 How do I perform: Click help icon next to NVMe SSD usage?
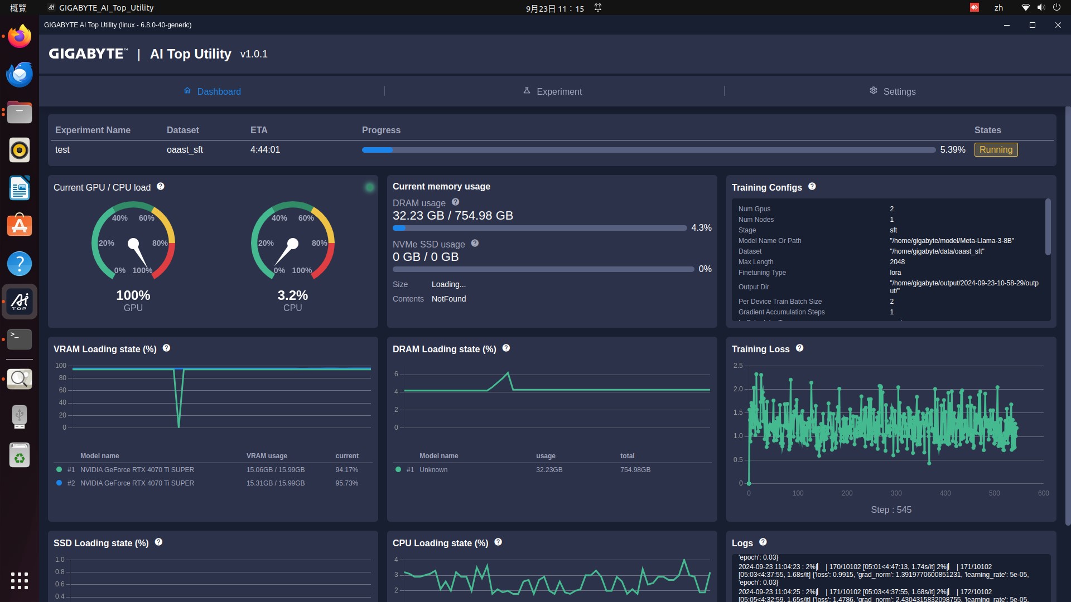coord(475,243)
